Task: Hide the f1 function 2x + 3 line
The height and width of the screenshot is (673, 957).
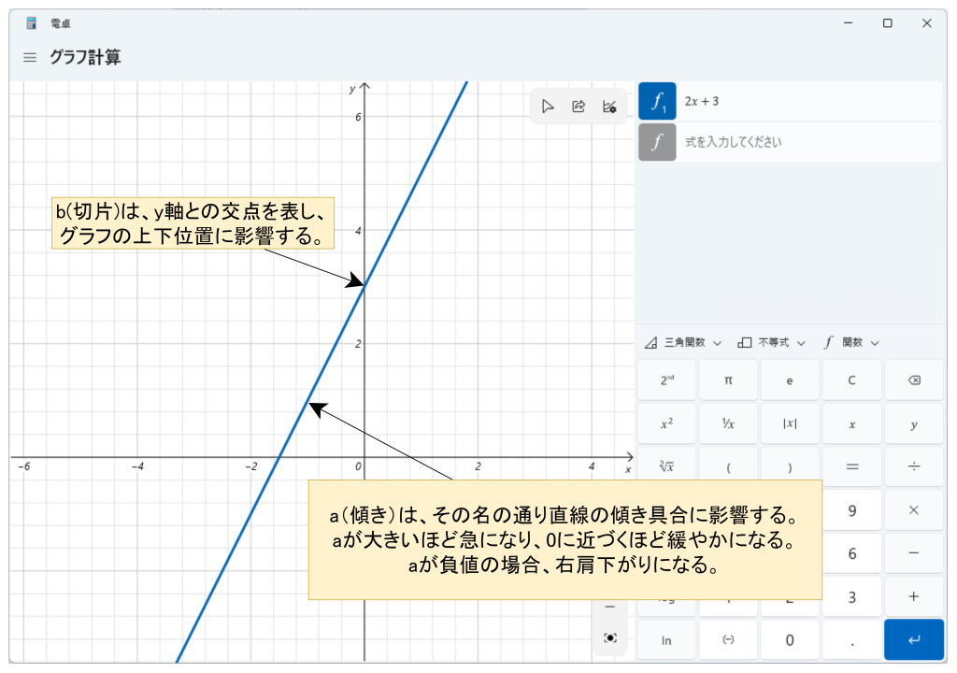Action: click(657, 101)
